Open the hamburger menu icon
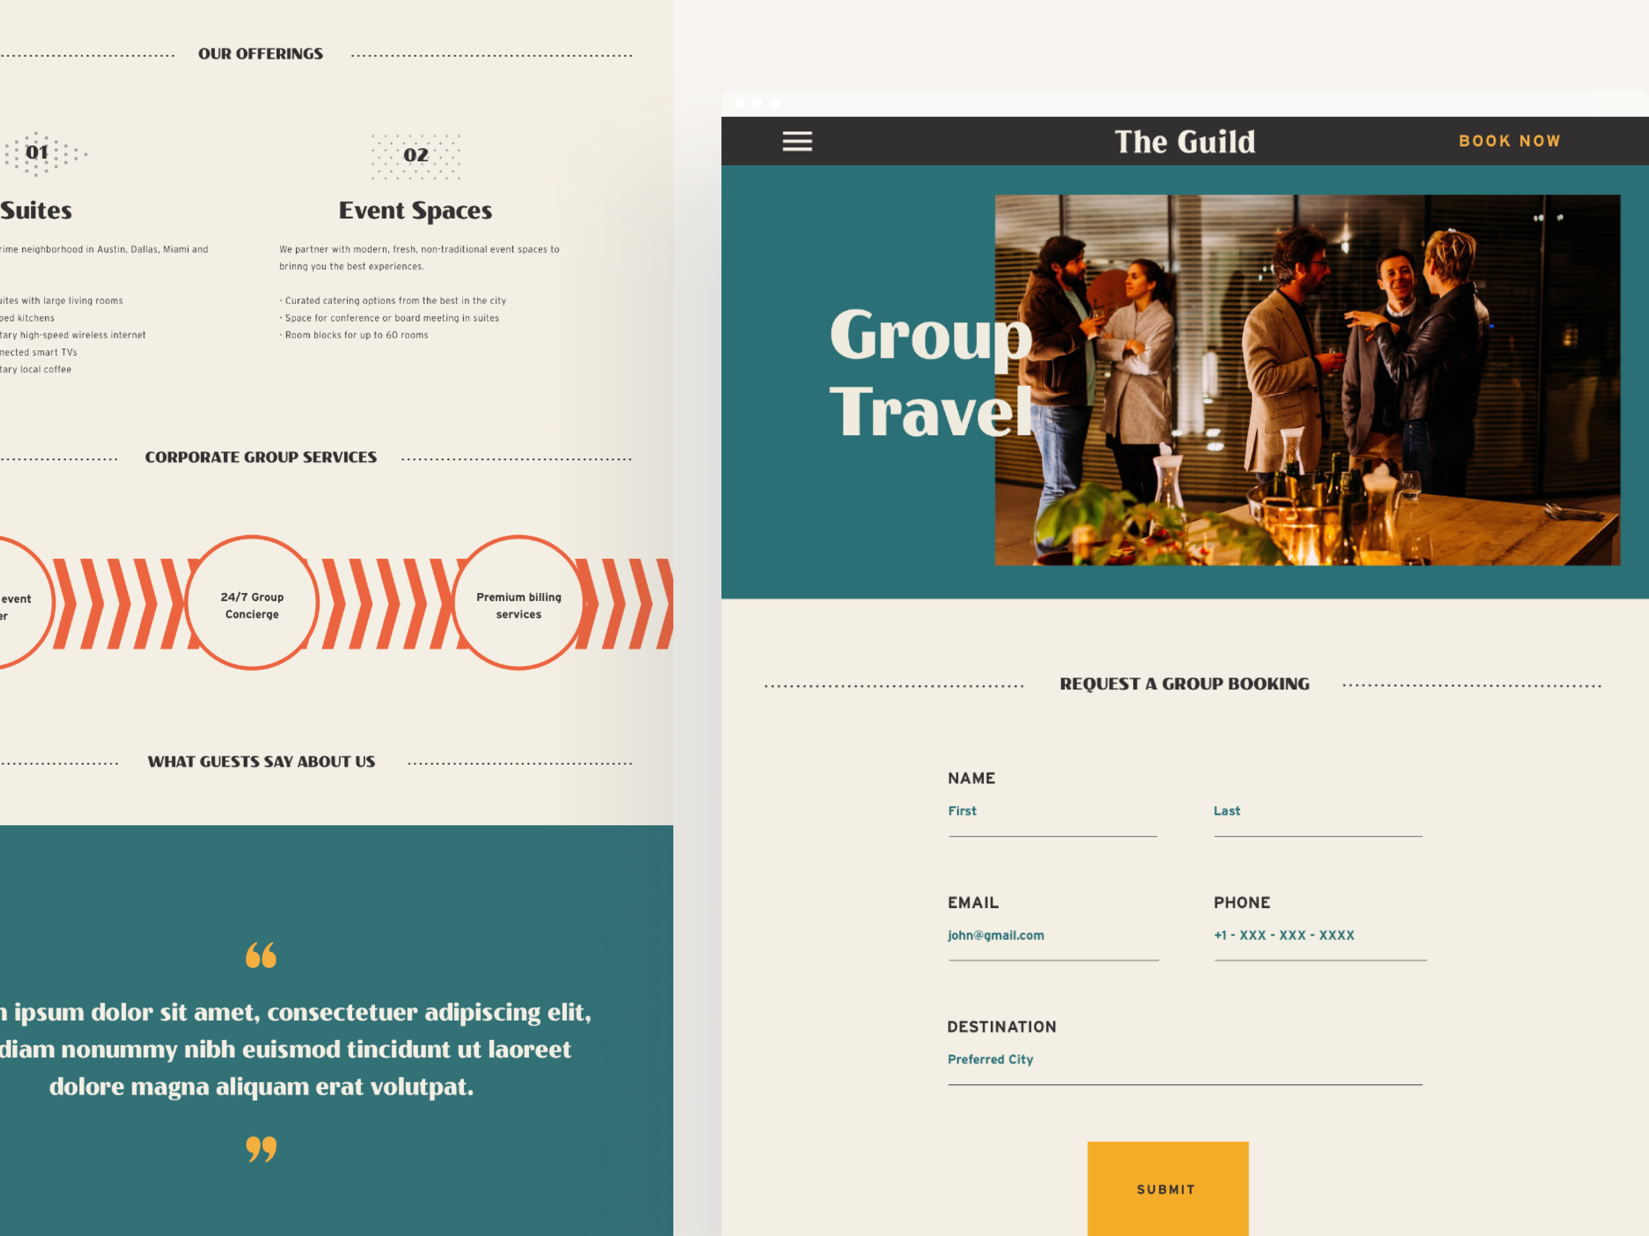 pyautogui.click(x=797, y=142)
